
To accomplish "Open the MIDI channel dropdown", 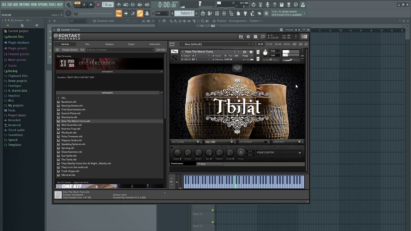I will [196, 59].
